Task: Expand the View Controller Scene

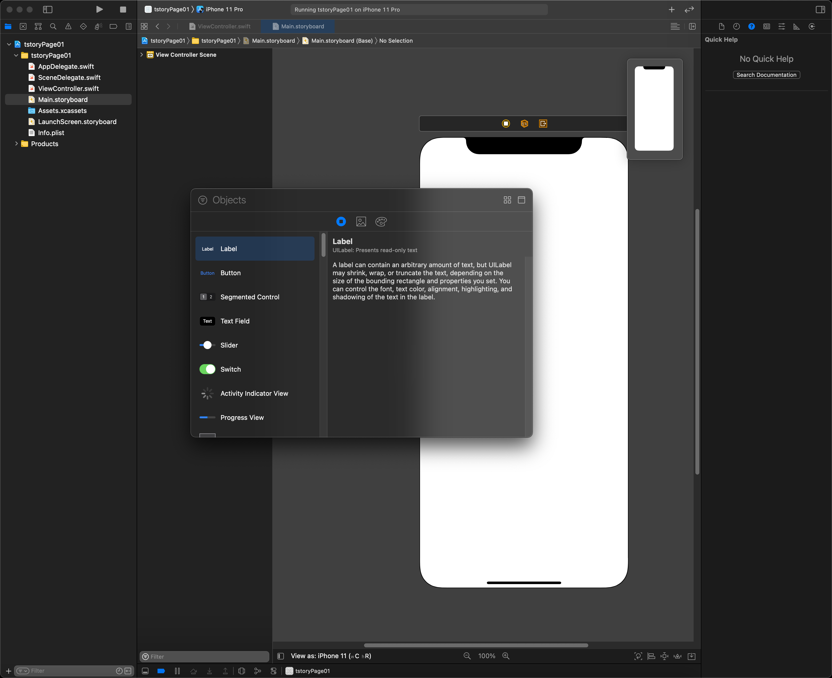Action: tap(142, 55)
